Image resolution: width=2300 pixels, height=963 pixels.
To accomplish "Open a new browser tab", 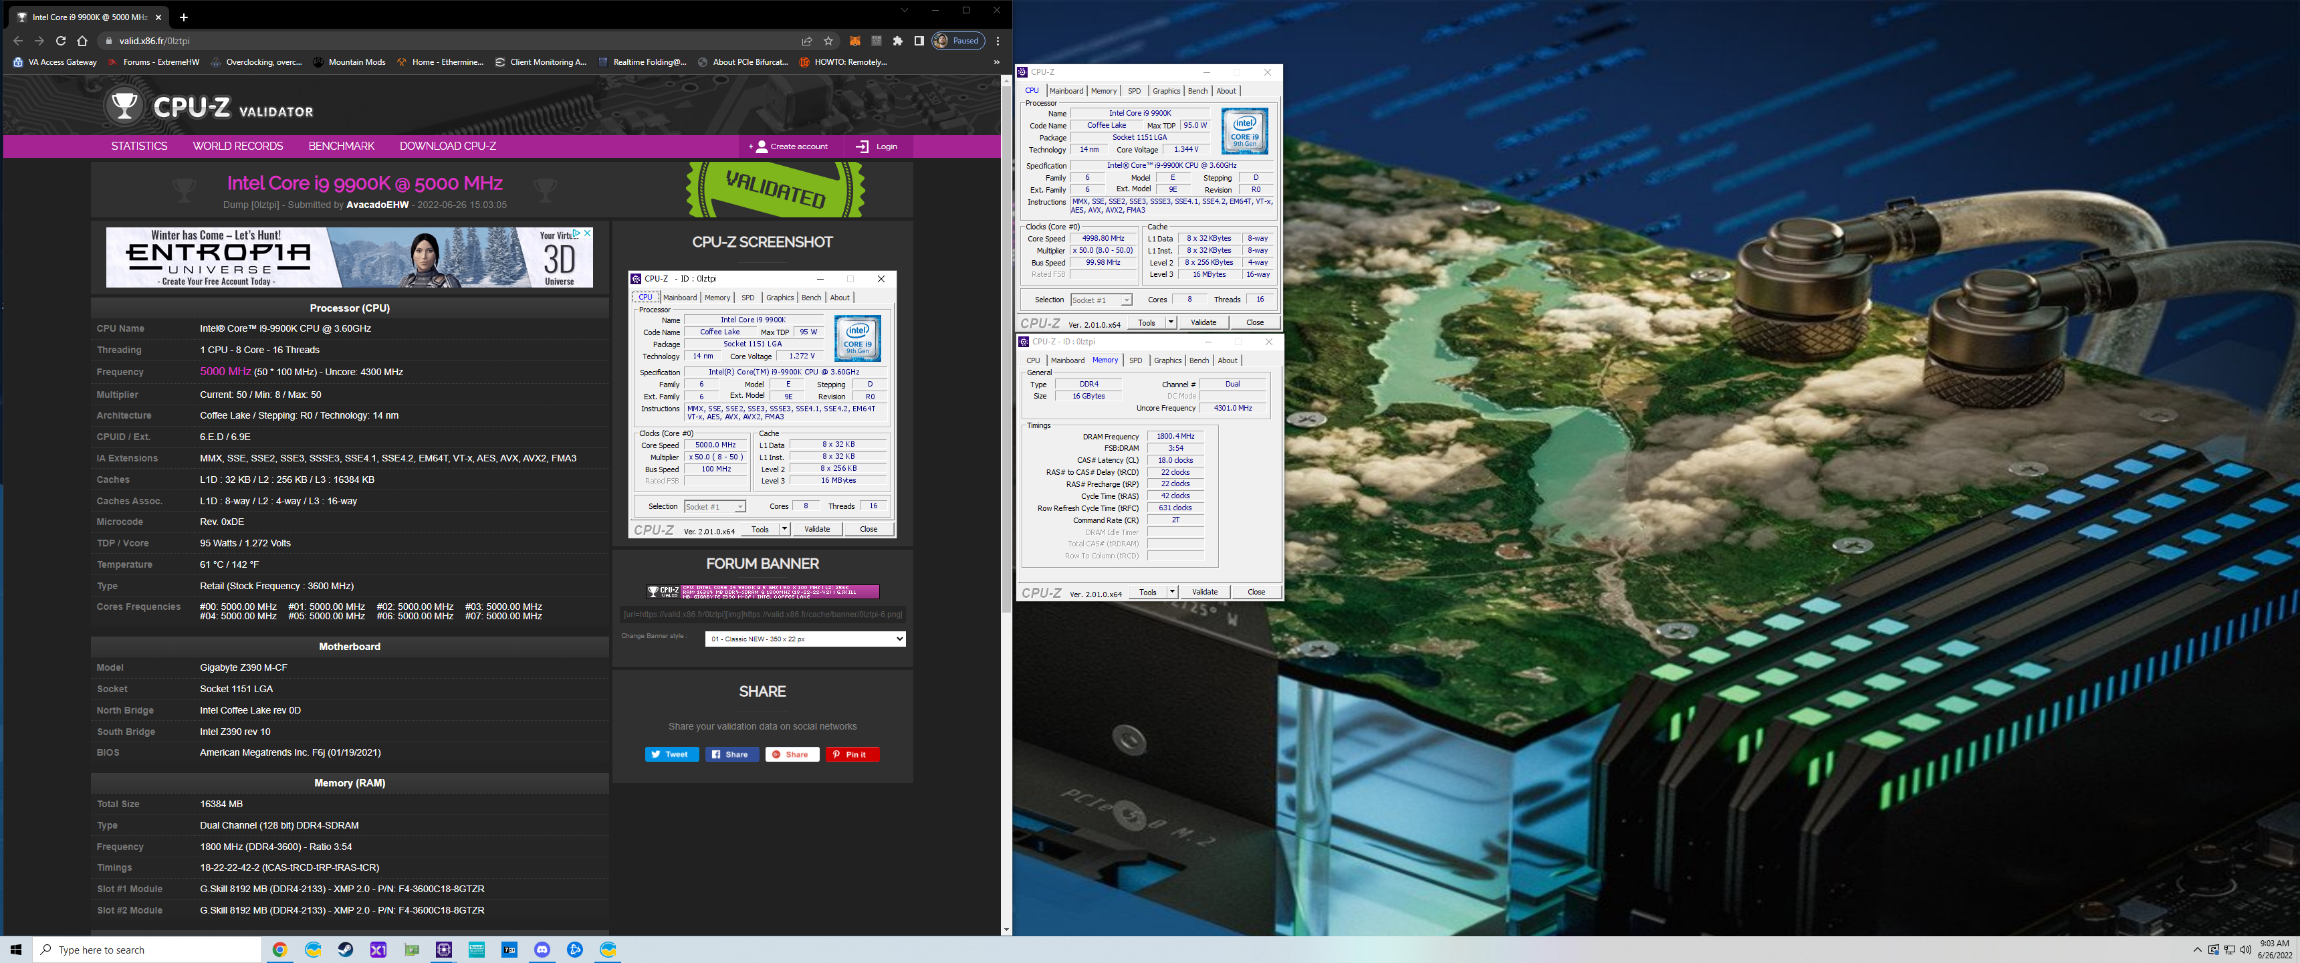I will click(183, 17).
